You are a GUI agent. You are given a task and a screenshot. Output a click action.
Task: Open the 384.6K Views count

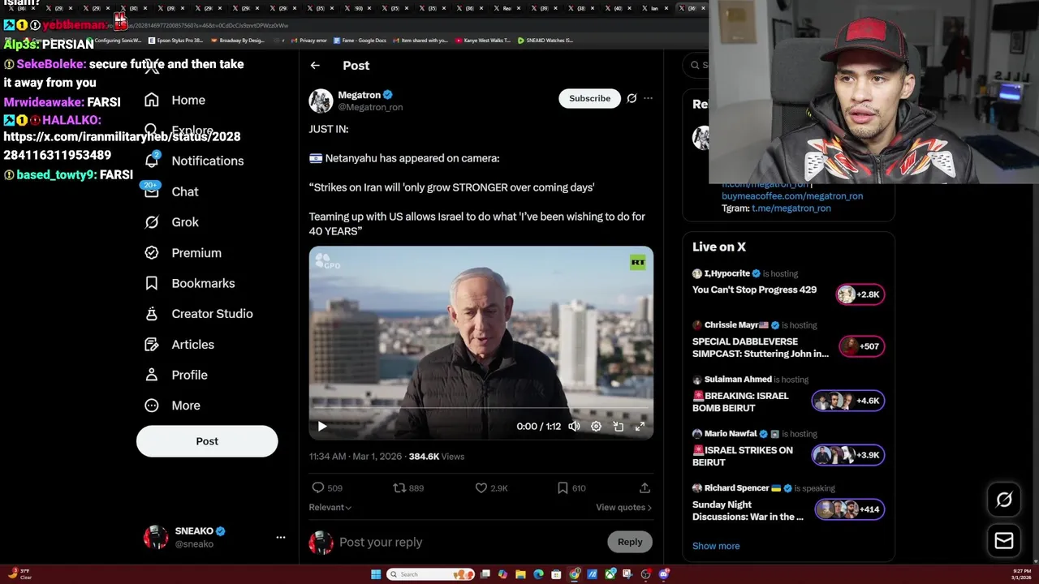click(437, 457)
